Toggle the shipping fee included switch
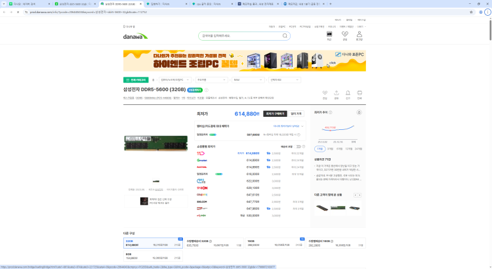492x269 pixels. (x=298, y=146)
